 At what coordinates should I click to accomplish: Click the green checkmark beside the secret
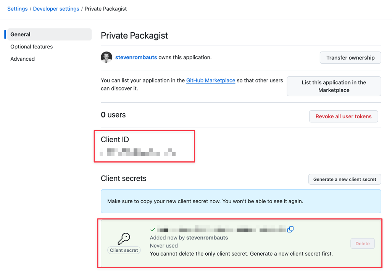coord(153,229)
